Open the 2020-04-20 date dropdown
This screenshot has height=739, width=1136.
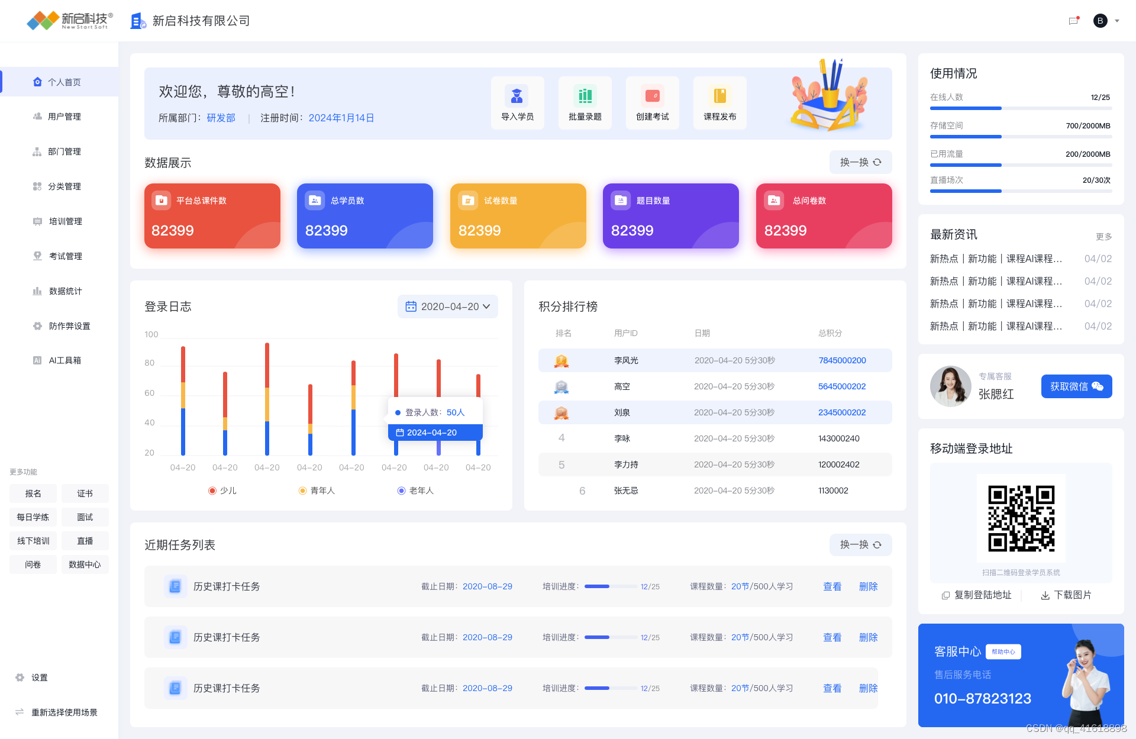point(447,306)
